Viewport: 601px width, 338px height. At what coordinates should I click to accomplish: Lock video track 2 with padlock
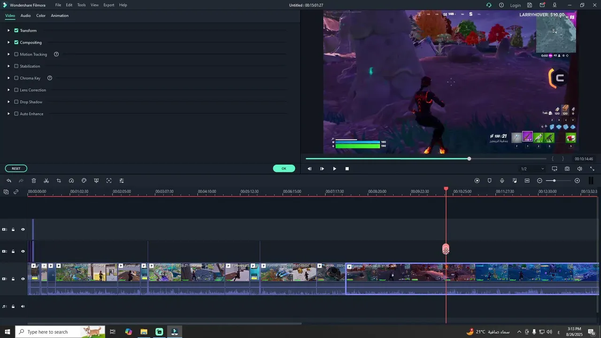pos(13,252)
